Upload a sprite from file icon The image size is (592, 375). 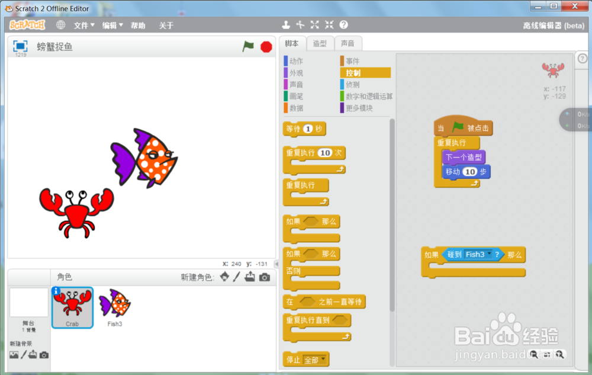point(250,276)
